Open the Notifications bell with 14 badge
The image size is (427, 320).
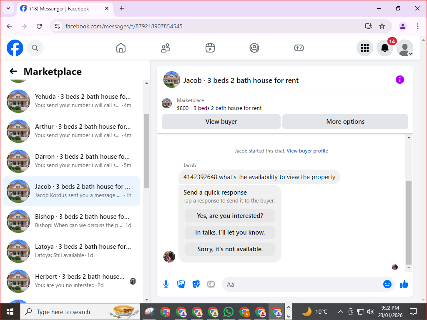click(x=385, y=48)
